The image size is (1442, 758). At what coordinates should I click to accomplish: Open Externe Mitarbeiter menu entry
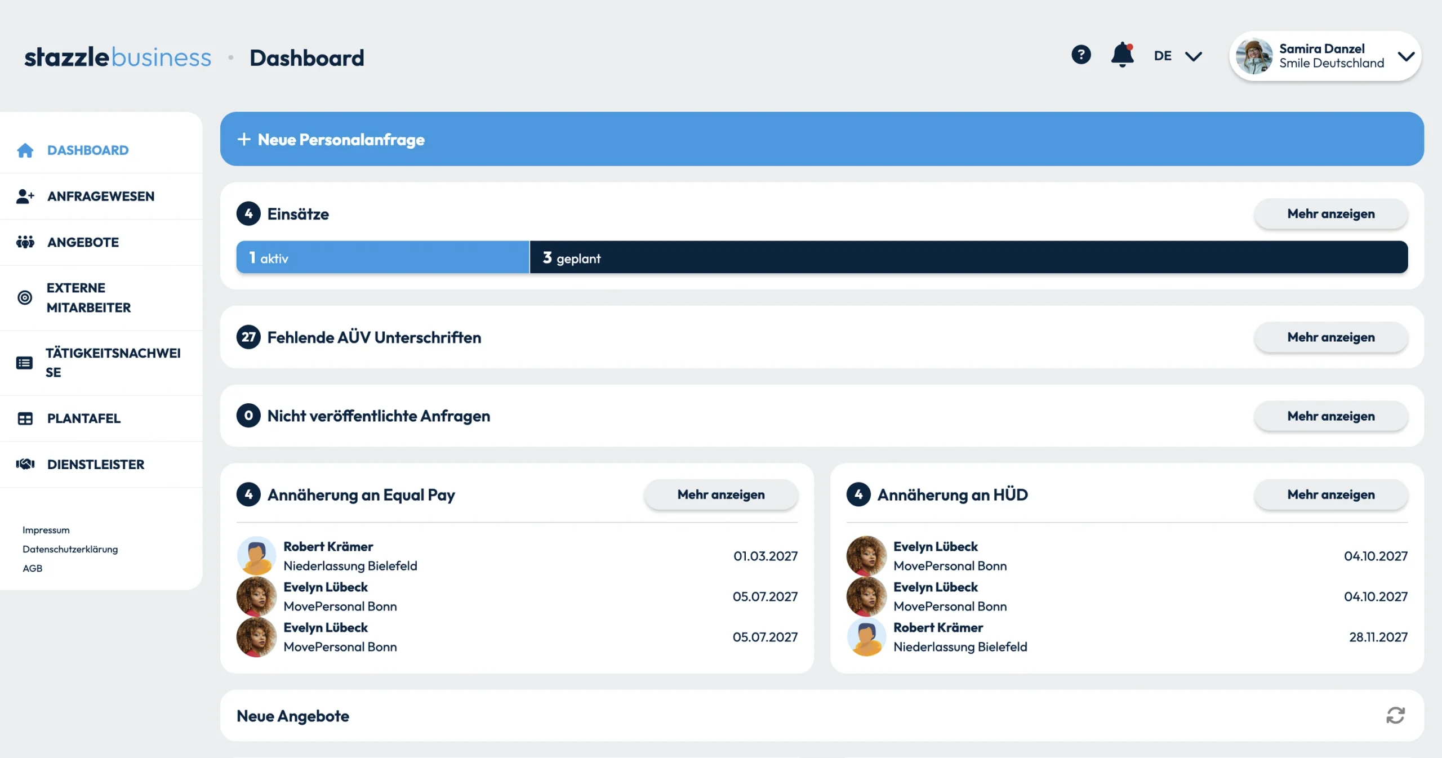[101, 297]
